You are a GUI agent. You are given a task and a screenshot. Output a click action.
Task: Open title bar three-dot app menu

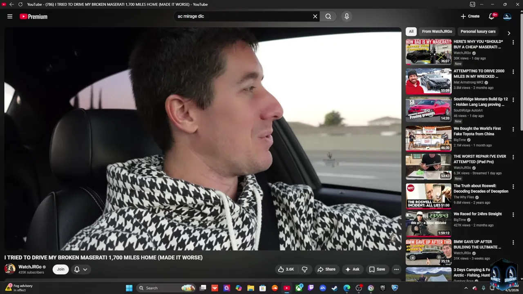[482, 4]
